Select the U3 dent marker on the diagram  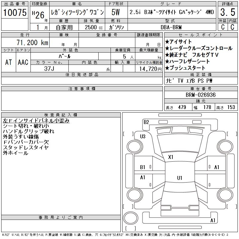point(143,137)
